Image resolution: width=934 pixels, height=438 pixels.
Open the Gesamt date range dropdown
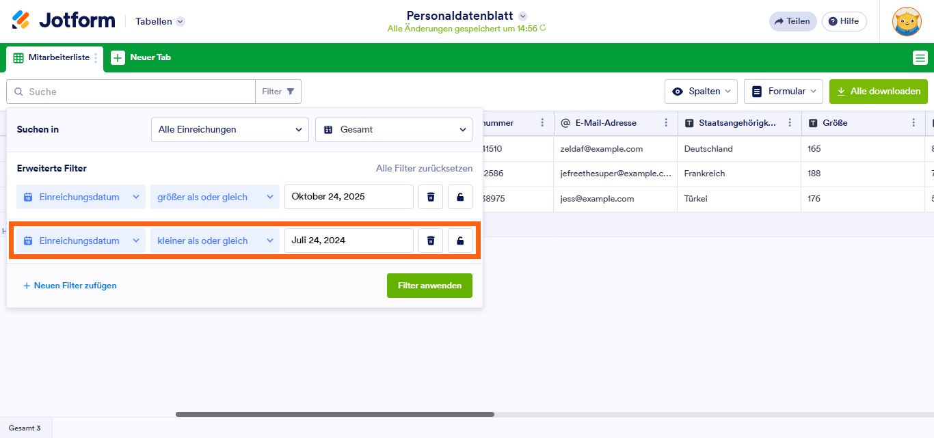coord(393,129)
